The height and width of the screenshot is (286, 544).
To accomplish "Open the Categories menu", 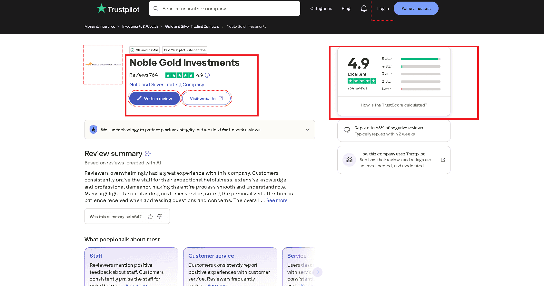I will 321,9.
